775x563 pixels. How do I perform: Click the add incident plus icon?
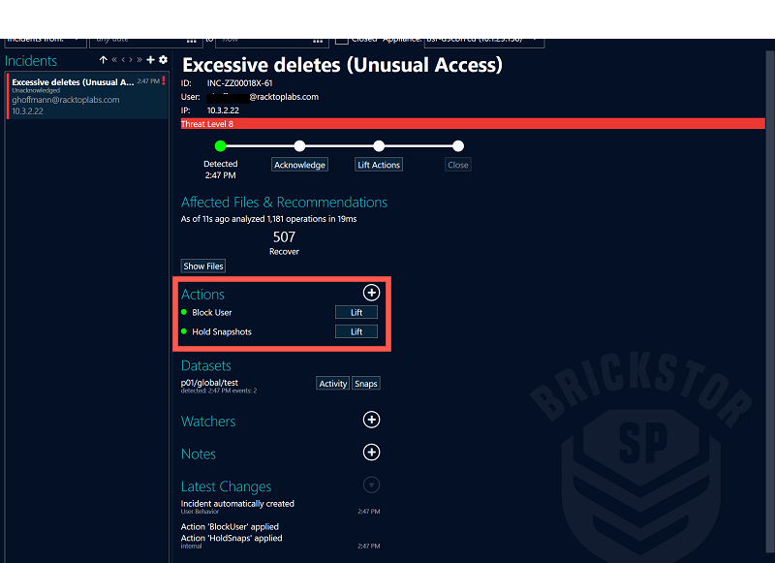pyautogui.click(x=150, y=60)
